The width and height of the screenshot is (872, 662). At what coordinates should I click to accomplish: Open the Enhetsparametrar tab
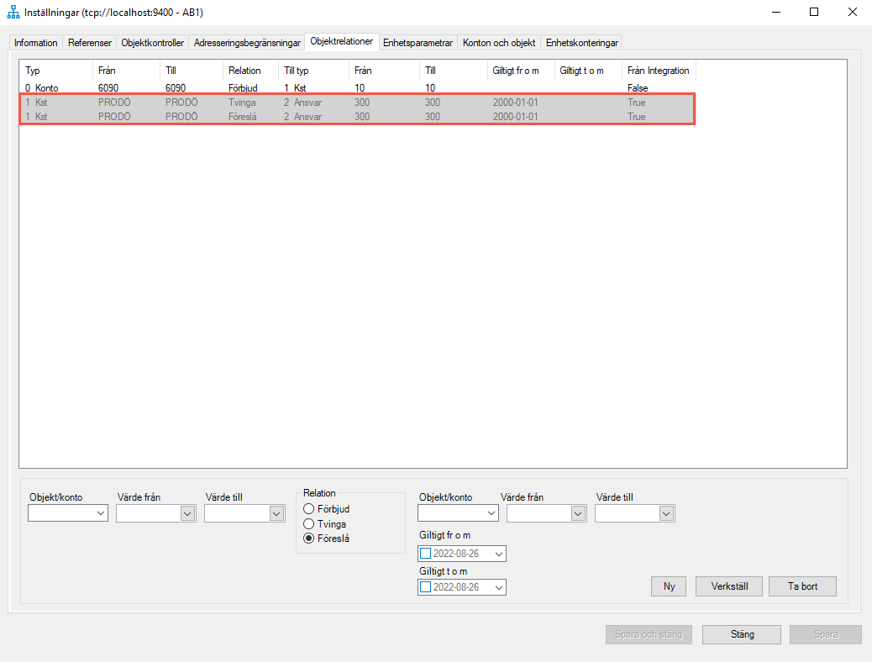click(416, 41)
